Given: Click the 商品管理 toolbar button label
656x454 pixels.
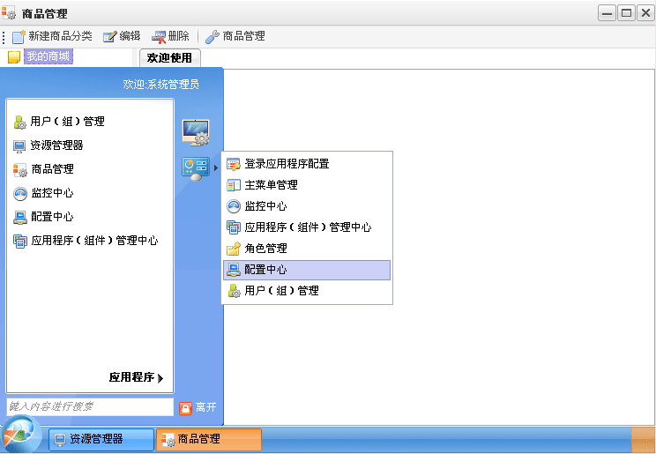Looking at the screenshot, I should tap(244, 36).
